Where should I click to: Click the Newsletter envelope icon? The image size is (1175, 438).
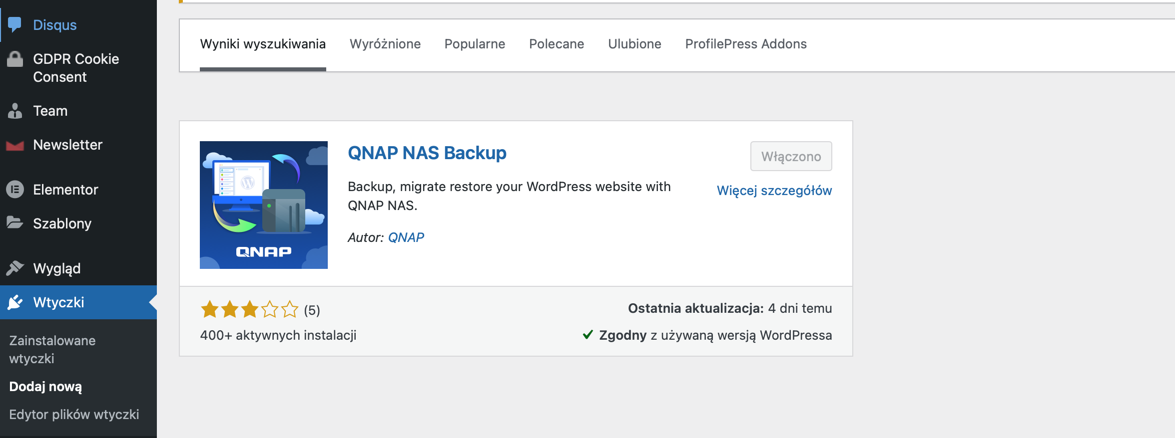coord(15,145)
